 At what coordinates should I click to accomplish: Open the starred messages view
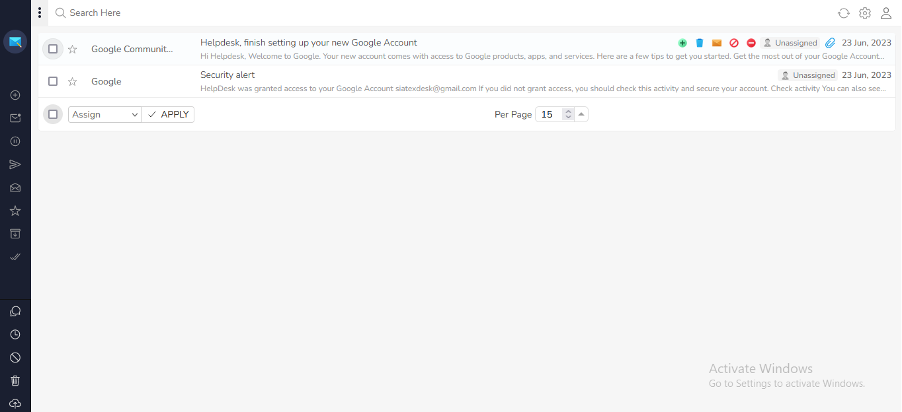[x=15, y=211]
